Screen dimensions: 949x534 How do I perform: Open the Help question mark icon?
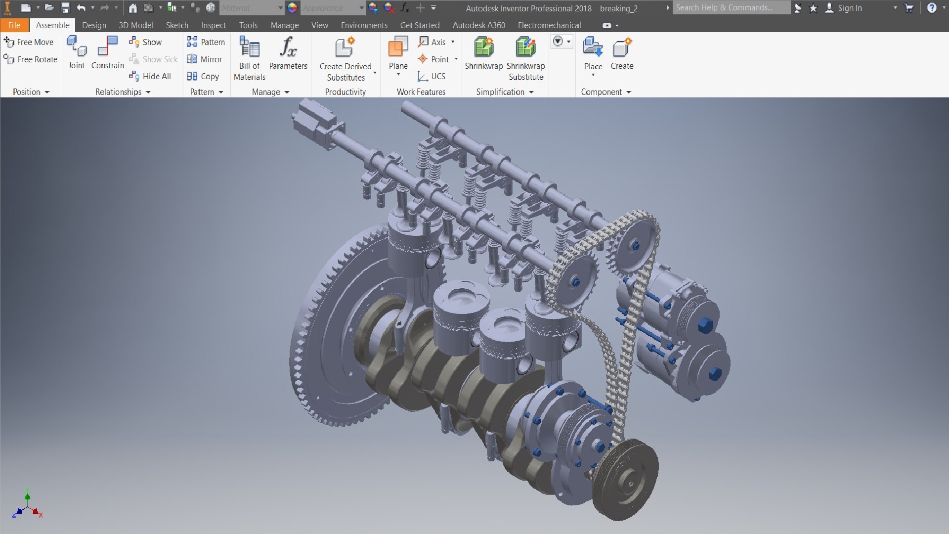932,7
